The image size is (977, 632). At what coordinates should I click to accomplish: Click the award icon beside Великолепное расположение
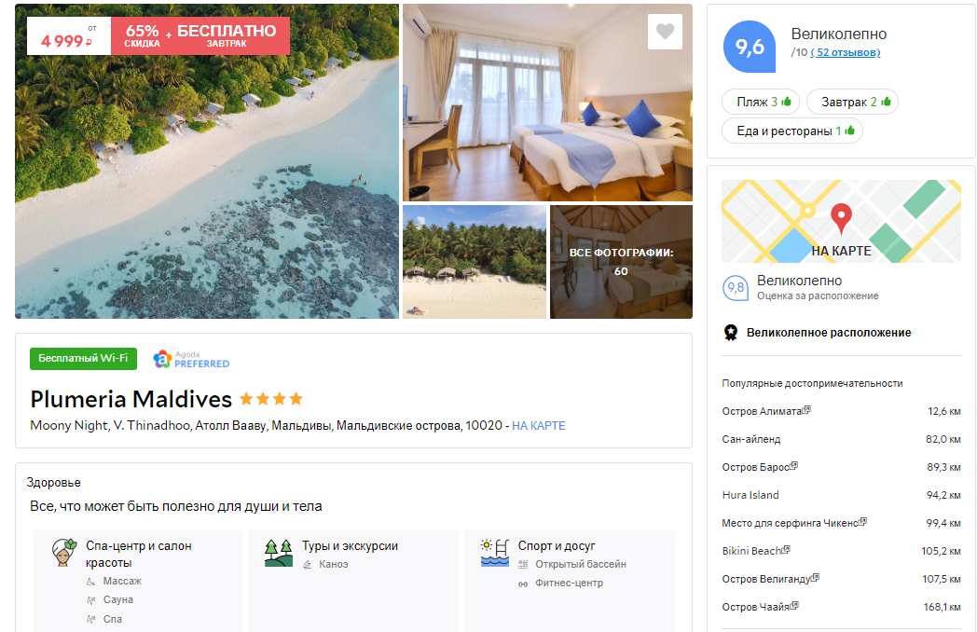click(731, 332)
